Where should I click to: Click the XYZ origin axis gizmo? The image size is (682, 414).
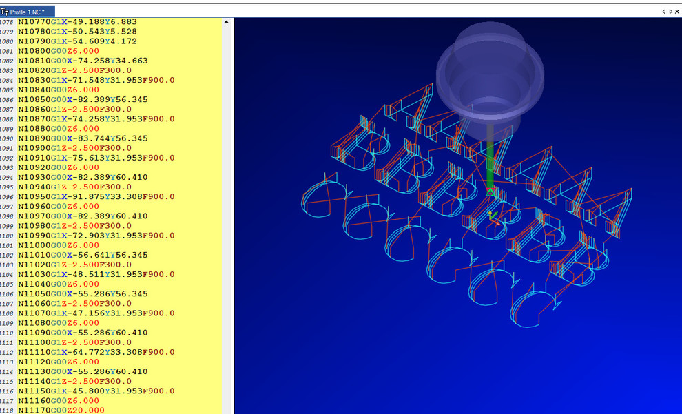click(493, 218)
